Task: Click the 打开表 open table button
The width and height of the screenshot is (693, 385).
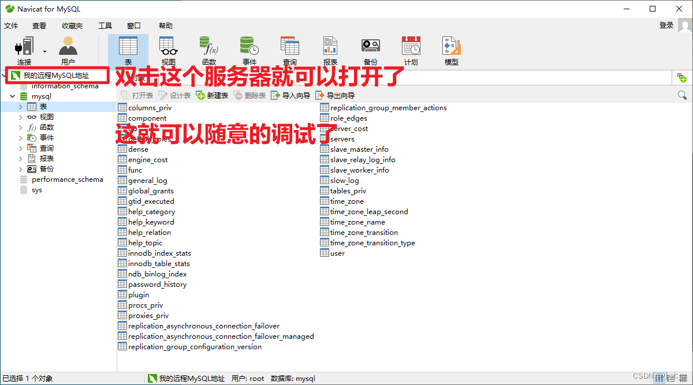Action: [137, 95]
